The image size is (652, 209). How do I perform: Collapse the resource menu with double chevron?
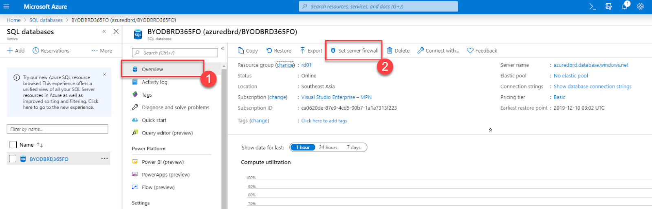pyautogui.click(x=222, y=48)
